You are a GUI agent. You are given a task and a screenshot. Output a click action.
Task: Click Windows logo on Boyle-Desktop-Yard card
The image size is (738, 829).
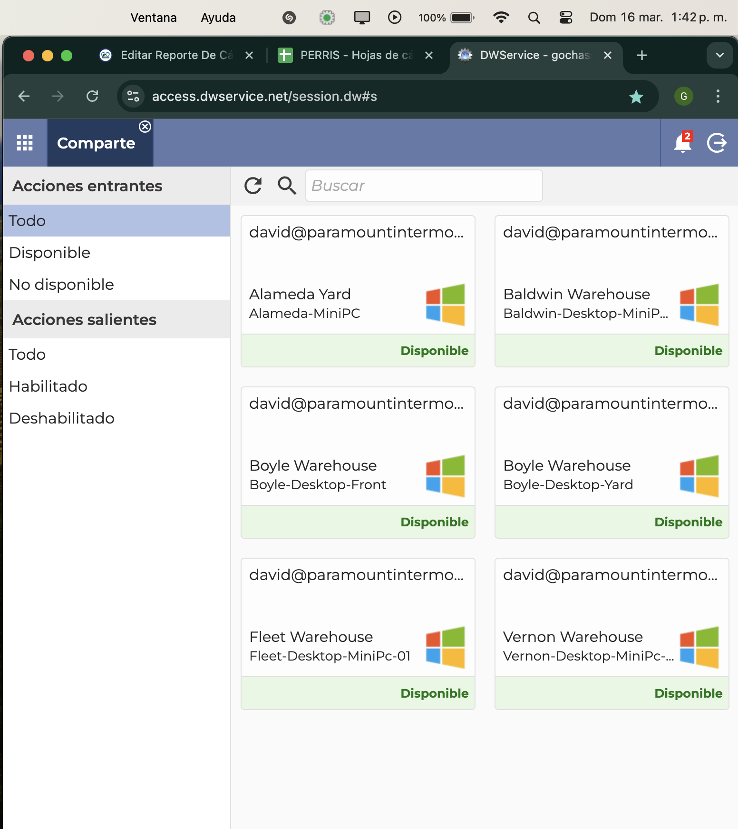click(x=699, y=476)
